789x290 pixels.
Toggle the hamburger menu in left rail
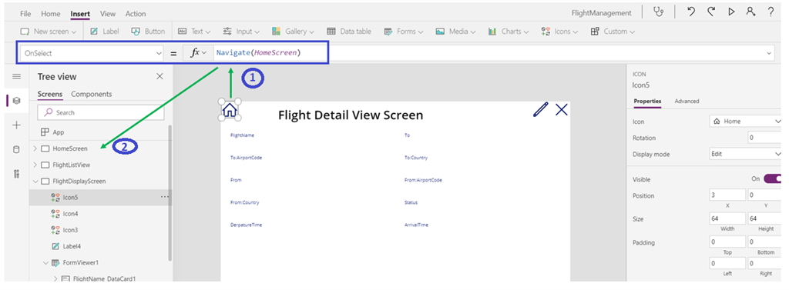[17, 76]
